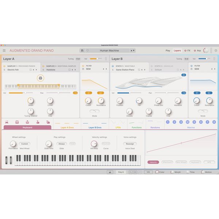Click Macro 8 circle
The width and height of the screenshot is (219, 219).
tap(214, 122)
